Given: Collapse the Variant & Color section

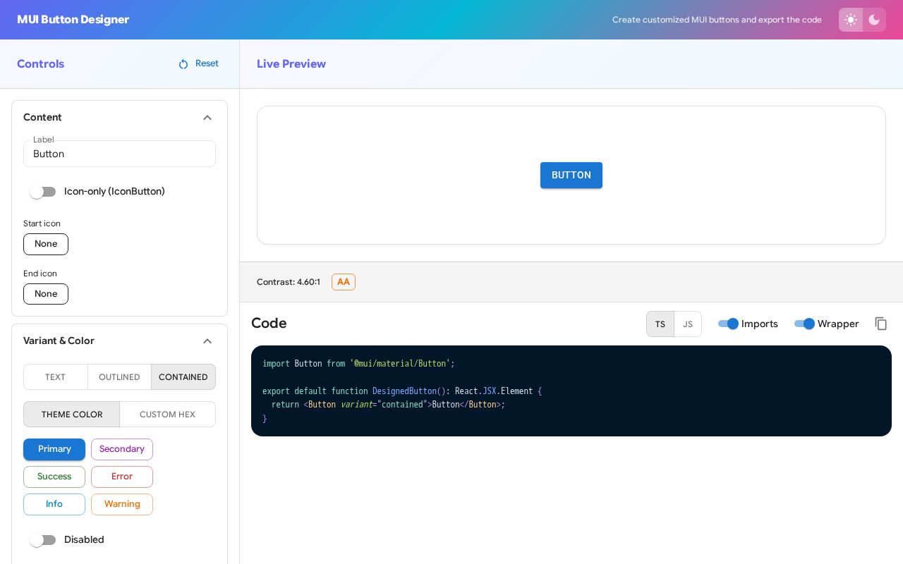Looking at the screenshot, I should [207, 341].
